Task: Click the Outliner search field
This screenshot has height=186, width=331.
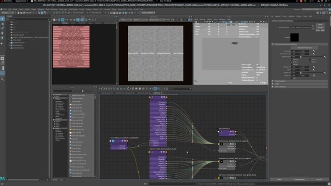Action: tap(29, 19)
